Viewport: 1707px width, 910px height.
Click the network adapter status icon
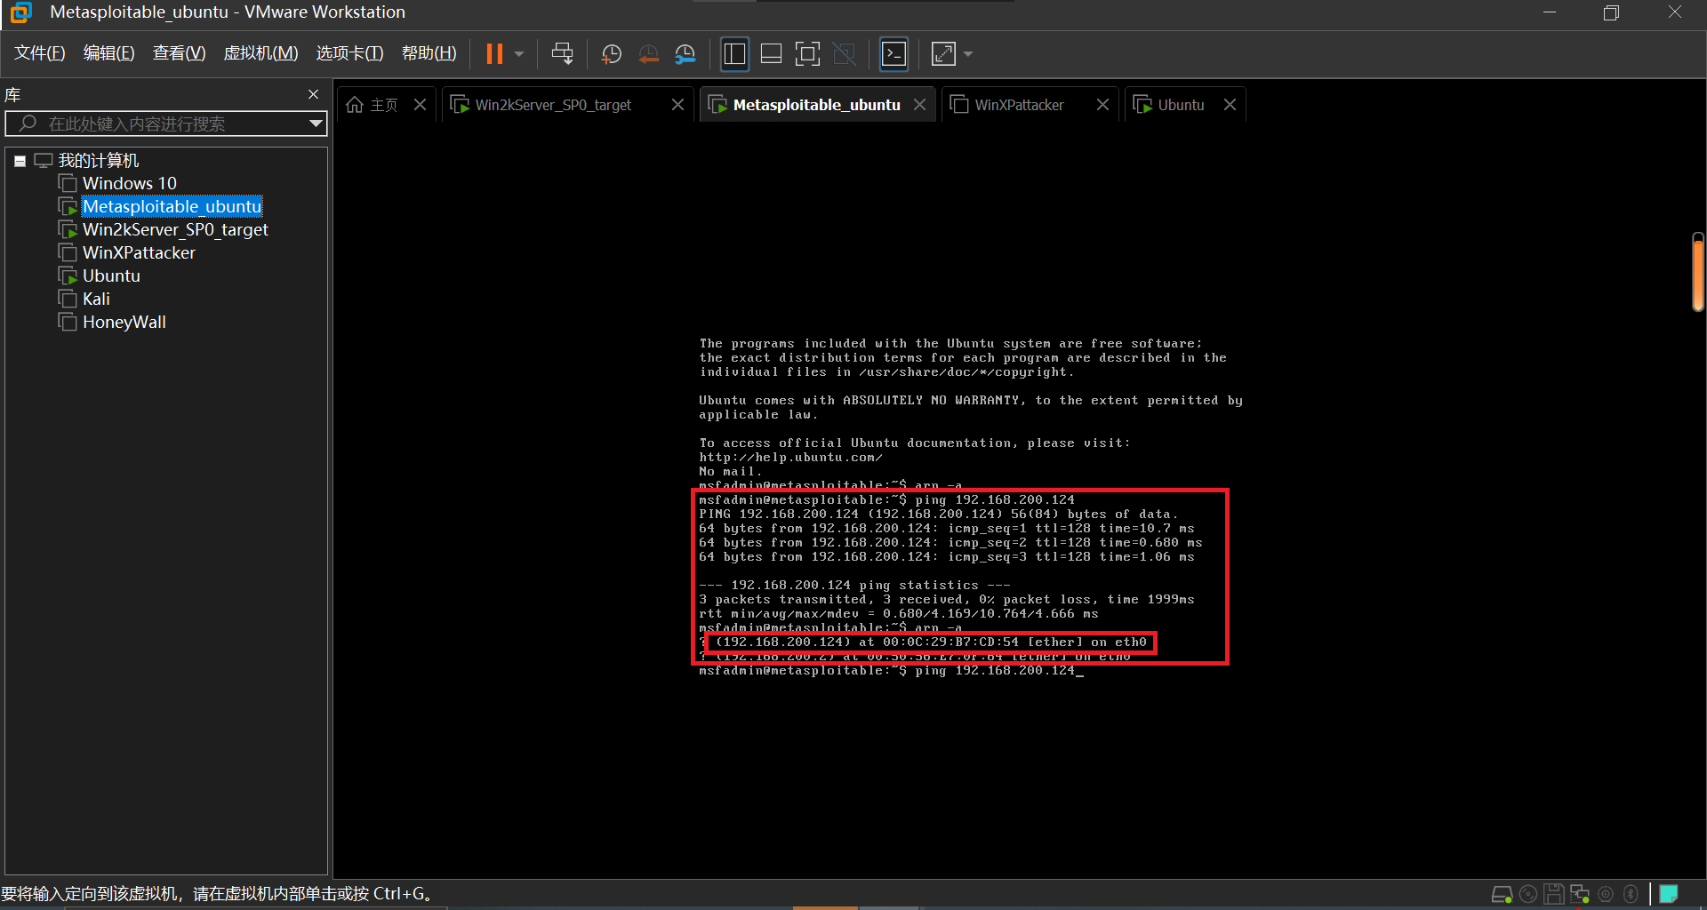pos(1580,894)
